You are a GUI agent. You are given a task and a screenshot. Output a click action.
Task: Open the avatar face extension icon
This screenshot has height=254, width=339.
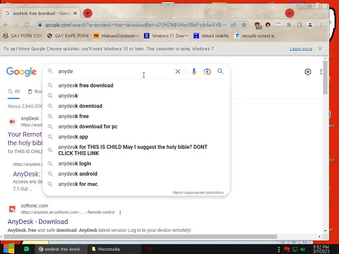coord(268,25)
